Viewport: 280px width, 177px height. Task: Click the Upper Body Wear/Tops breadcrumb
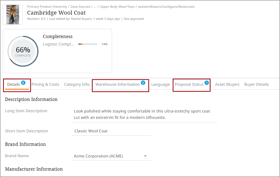117,7
